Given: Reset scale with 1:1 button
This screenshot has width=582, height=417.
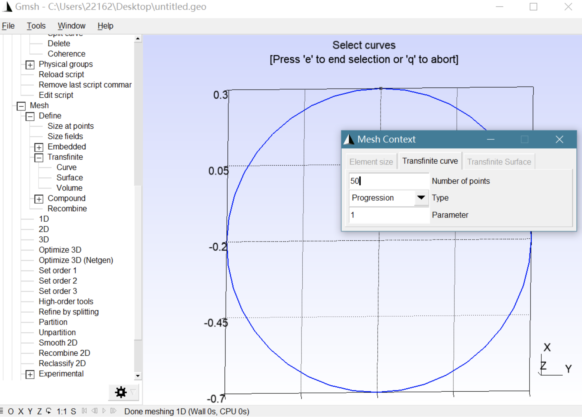Looking at the screenshot, I should point(62,411).
